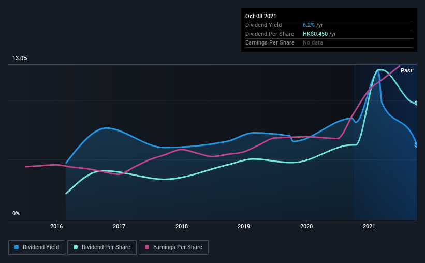Click the Past region label

pyautogui.click(x=406, y=70)
